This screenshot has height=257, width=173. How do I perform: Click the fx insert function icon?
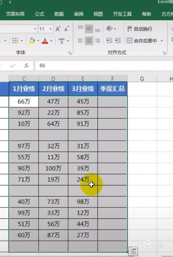point(26,65)
